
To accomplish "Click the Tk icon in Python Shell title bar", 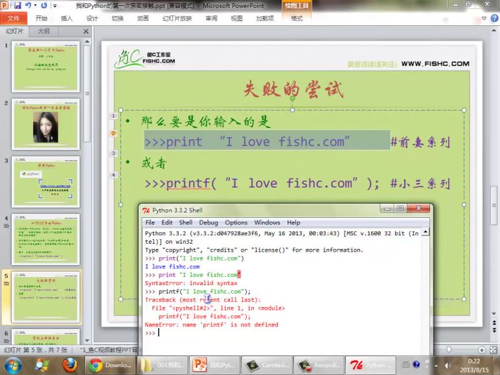I will [x=146, y=210].
